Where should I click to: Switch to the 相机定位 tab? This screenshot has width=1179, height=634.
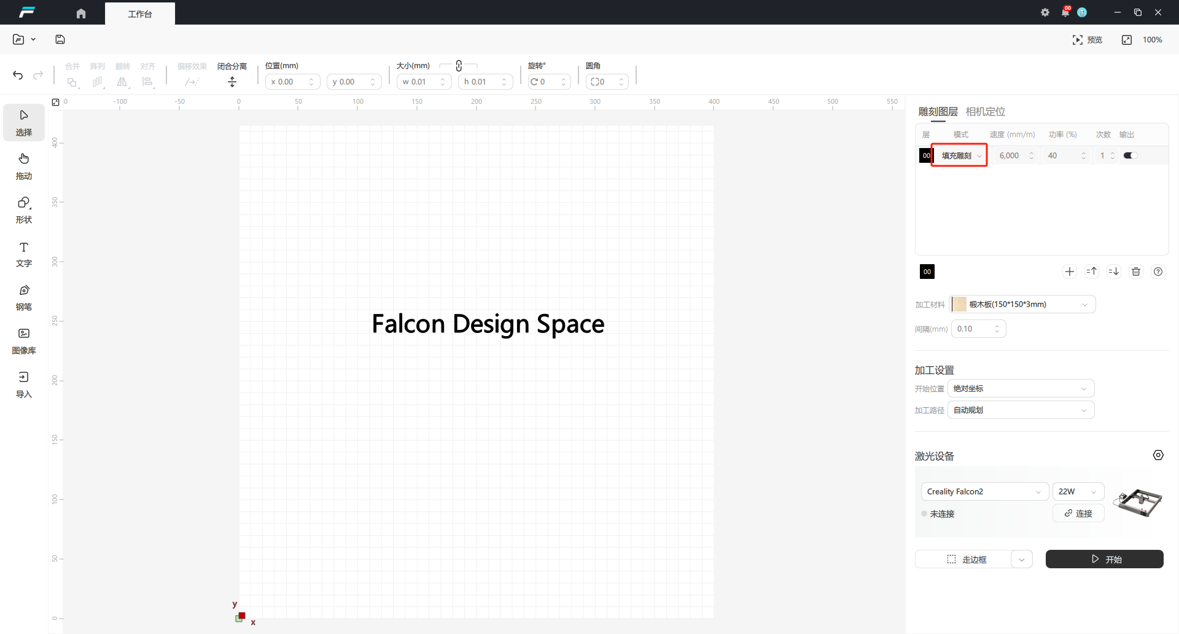[985, 111]
